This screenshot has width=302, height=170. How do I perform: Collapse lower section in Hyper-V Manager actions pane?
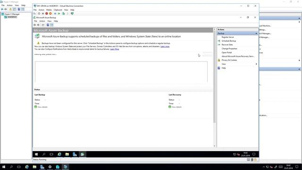(x=299, y=69)
